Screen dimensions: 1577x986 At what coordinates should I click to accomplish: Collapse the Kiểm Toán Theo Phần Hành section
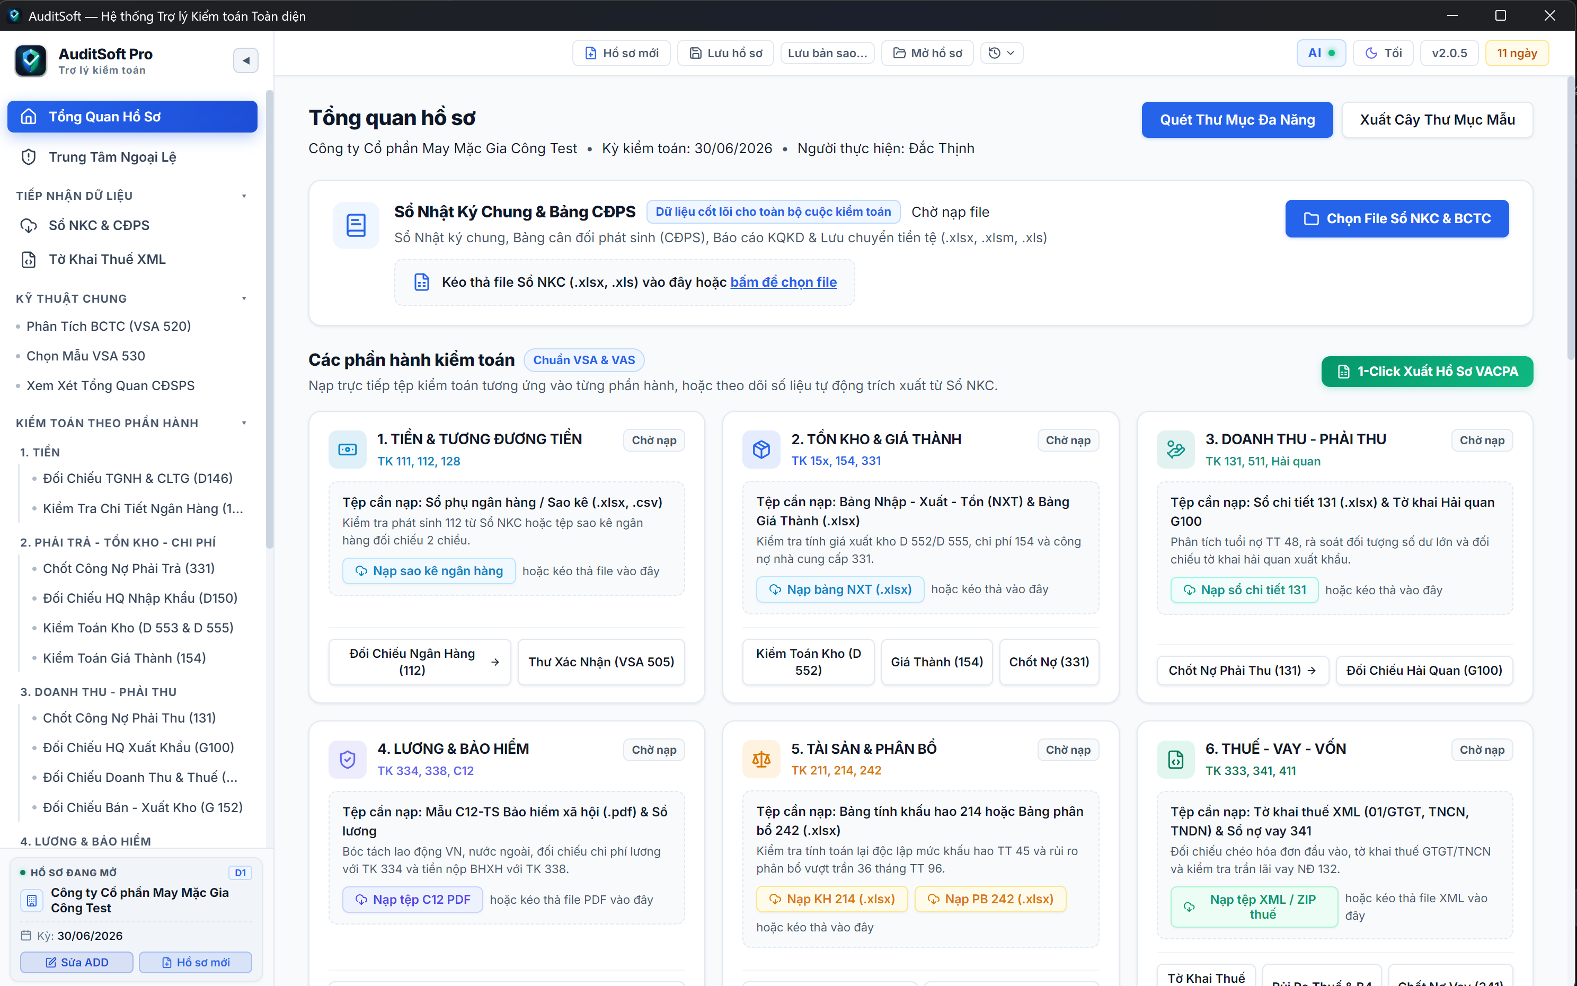point(244,423)
